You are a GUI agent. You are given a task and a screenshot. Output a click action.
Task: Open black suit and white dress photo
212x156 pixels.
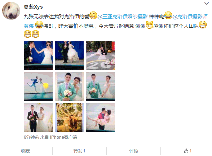tap(38, 118)
